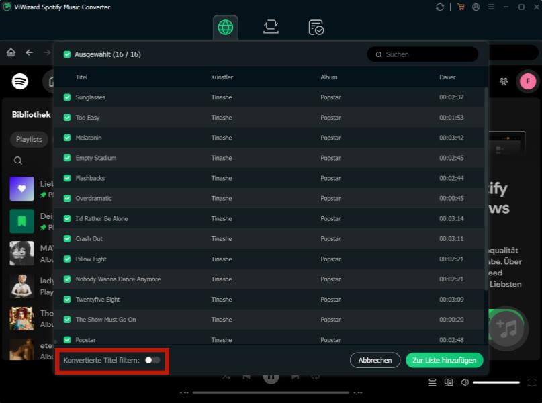This screenshot has width=542, height=403.
Task: Navigate back with the left arrow
Action: [x=30, y=52]
